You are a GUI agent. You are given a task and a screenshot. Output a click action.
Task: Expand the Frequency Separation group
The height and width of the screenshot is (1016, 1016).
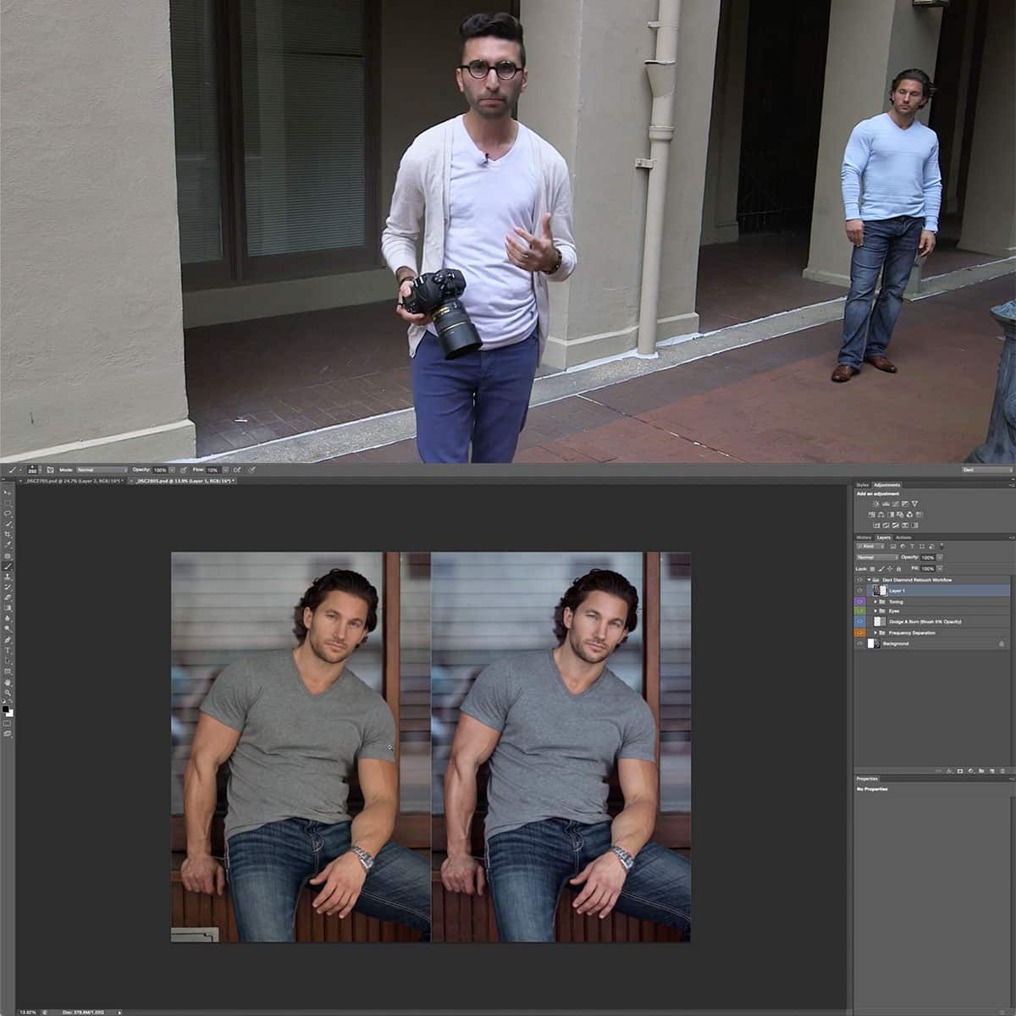(x=875, y=632)
